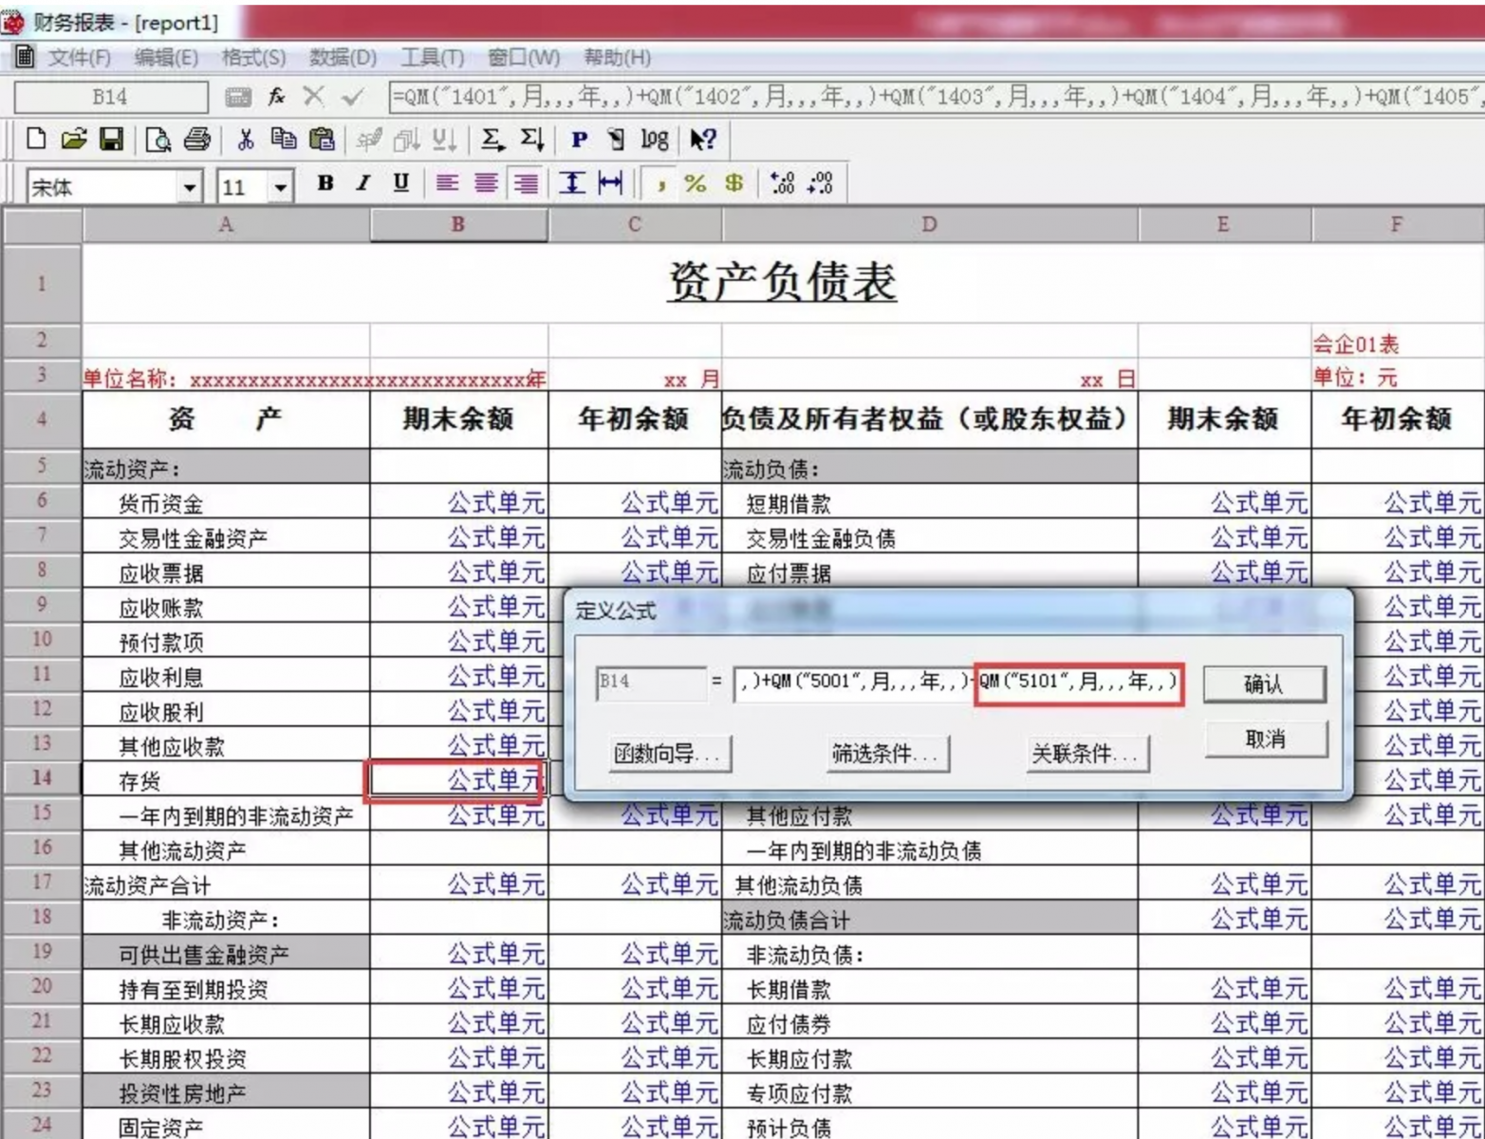The image size is (1485, 1139).
Task: Open the 窗口(W) menu
Action: click(524, 58)
